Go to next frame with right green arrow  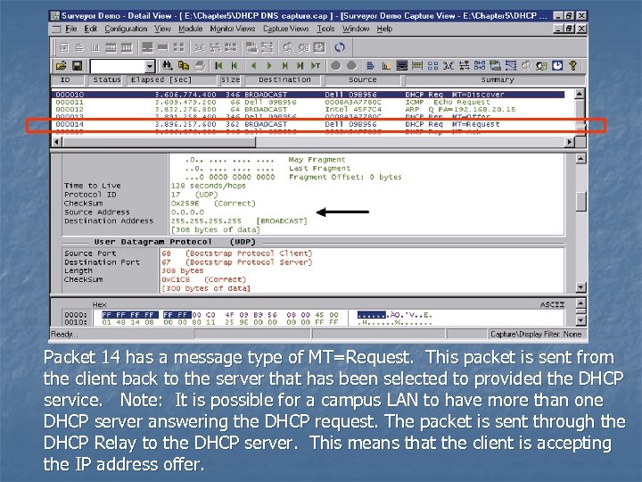(x=269, y=65)
